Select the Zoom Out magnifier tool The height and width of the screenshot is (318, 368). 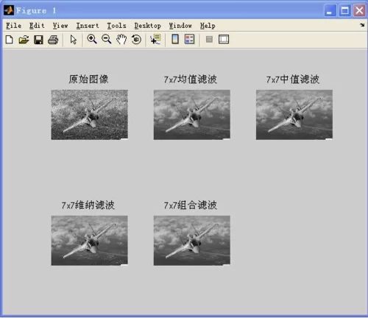107,39
